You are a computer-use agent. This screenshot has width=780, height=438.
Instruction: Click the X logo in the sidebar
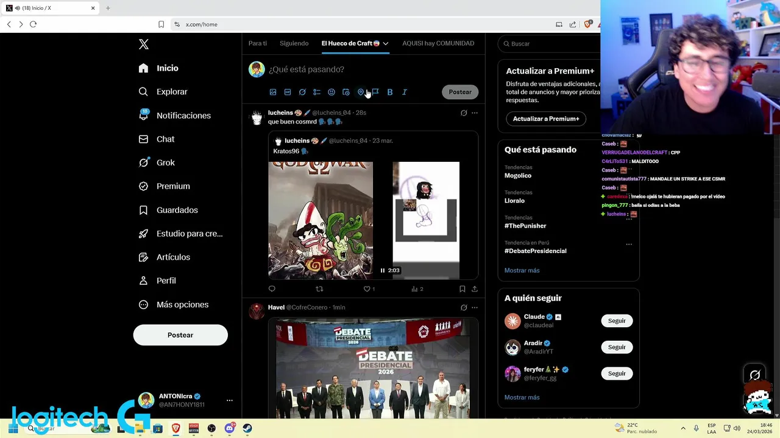click(144, 44)
